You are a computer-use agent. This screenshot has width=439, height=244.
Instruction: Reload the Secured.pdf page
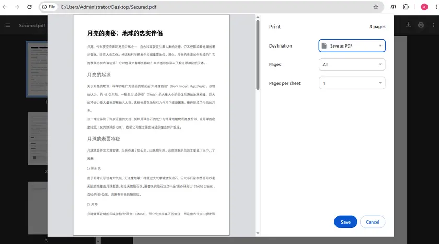click(29, 7)
